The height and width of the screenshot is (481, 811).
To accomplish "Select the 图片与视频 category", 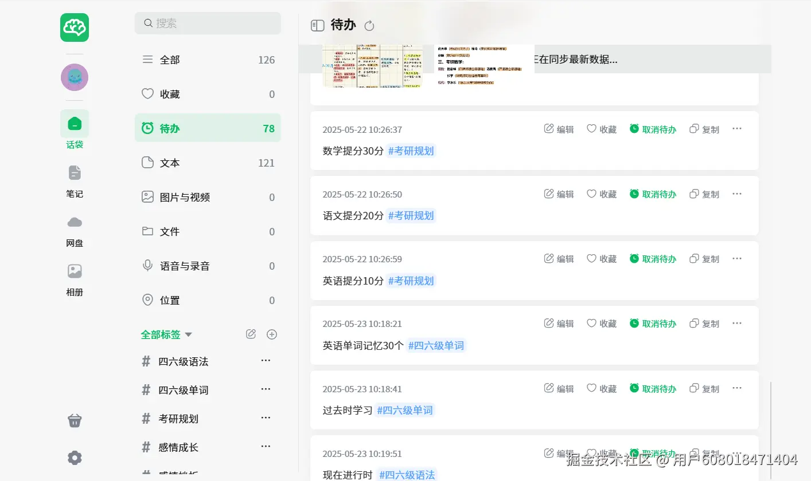I will click(x=208, y=197).
